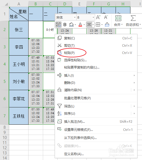The height and width of the screenshot is (160, 142).
Task: Open alignment dropdown arrow
Action: point(93,25)
